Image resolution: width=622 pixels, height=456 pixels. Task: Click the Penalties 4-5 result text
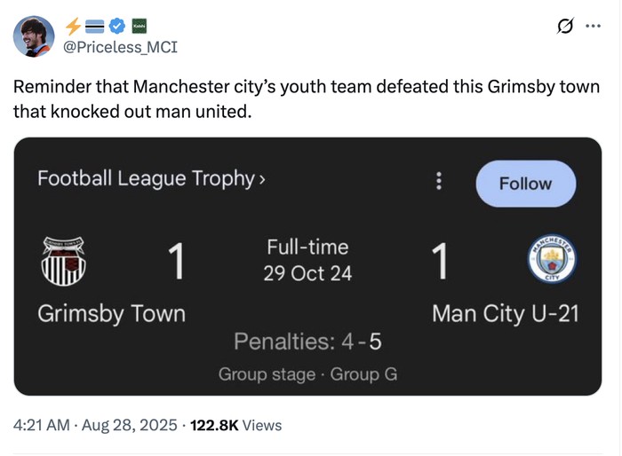point(307,341)
